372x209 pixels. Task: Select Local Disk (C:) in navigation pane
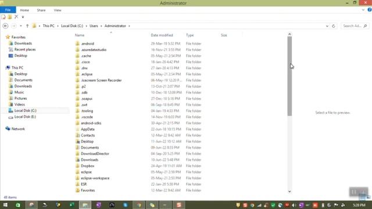coord(25,111)
